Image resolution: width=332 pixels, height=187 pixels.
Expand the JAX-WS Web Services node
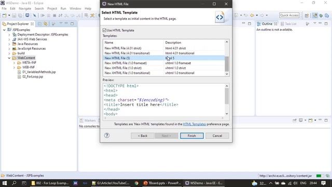point(9,39)
